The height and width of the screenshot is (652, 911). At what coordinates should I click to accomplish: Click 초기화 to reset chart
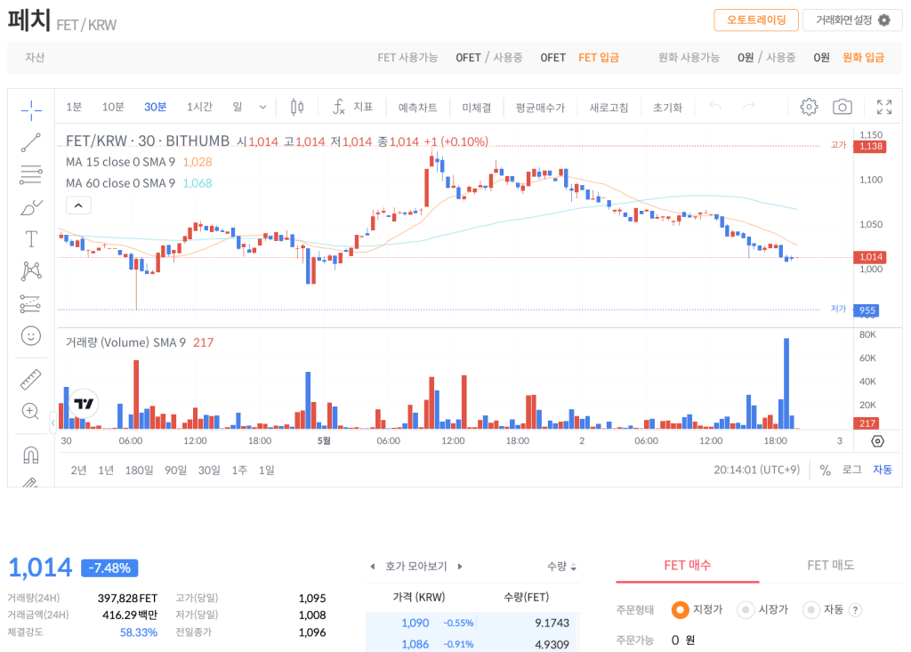667,108
